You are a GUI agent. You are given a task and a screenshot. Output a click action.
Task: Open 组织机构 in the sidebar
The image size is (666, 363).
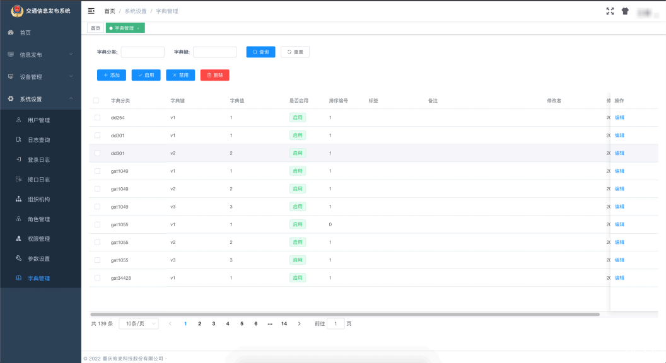[38, 199]
